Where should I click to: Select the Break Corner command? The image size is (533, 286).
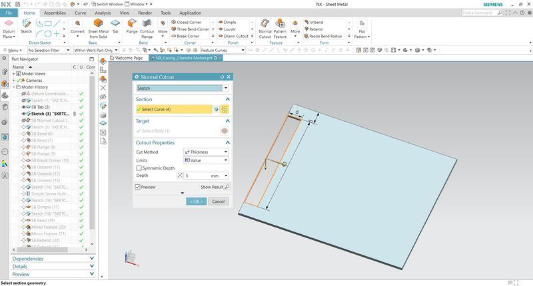click(185, 36)
